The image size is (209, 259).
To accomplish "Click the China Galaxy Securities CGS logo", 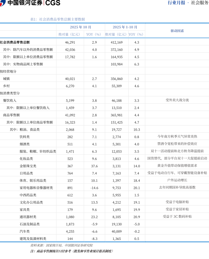I will pyautogui.click(x=30, y=3).
